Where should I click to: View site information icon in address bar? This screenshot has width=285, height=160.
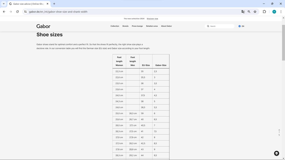tap(26, 12)
